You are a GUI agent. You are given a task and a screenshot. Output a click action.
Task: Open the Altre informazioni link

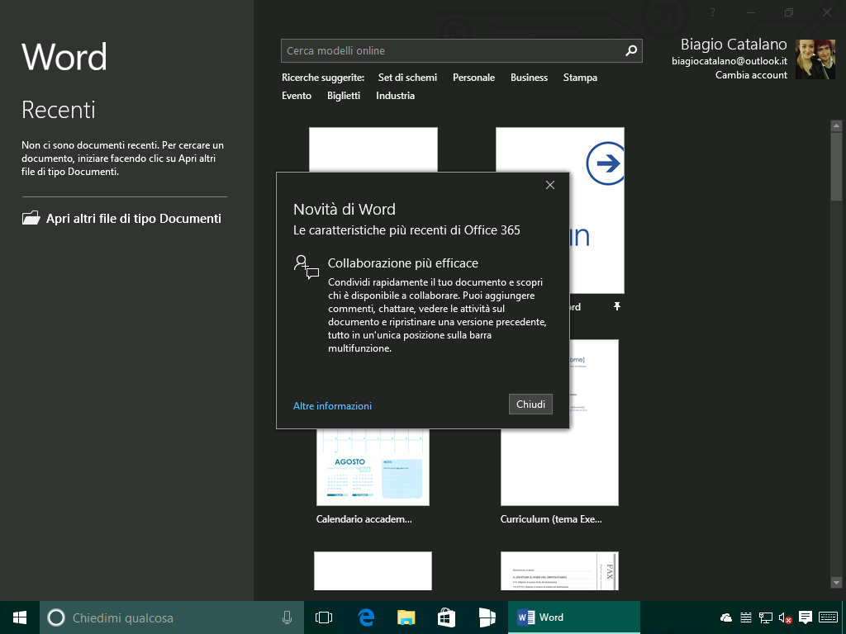[x=332, y=406]
